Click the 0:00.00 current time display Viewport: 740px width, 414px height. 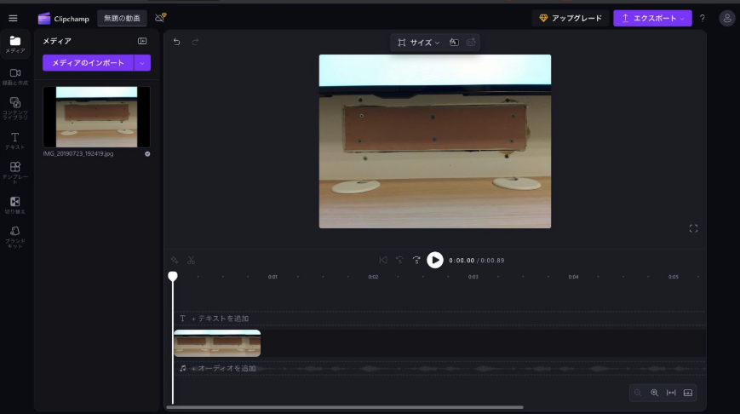click(462, 261)
